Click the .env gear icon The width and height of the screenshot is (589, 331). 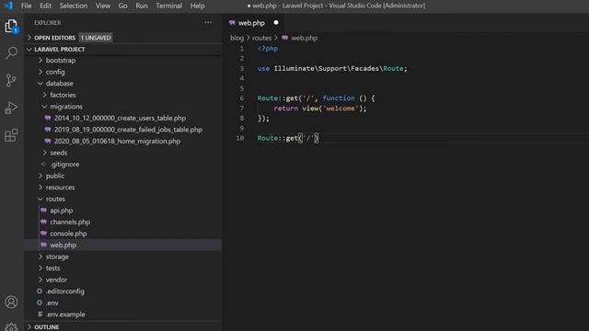point(40,302)
